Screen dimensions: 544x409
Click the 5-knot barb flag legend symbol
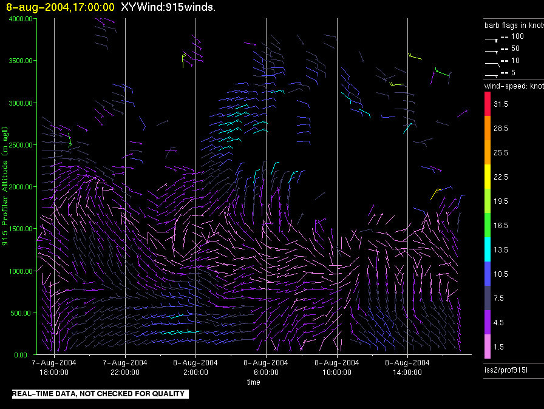click(491, 75)
